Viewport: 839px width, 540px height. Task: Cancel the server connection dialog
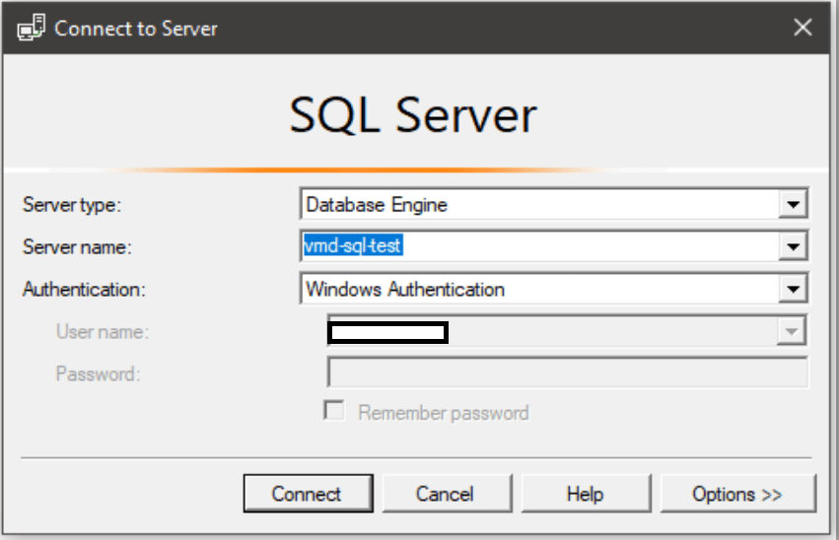pyautogui.click(x=444, y=494)
